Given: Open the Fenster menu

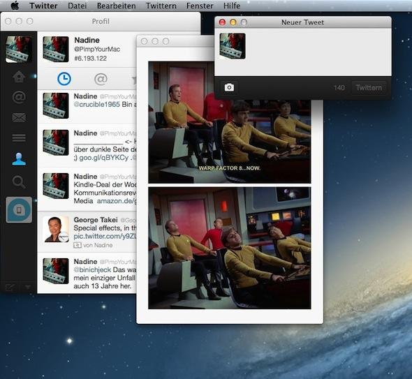Looking at the screenshot, I should point(200,6).
